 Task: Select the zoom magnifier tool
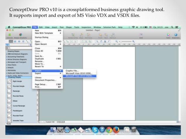point(97,41)
